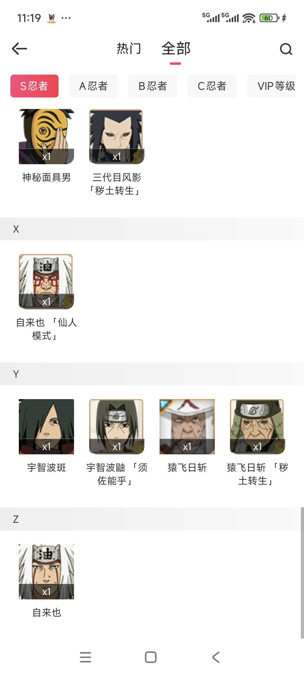Tap the Android recent apps menu icon
The height and width of the screenshot is (676, 304).
point(86,657)
